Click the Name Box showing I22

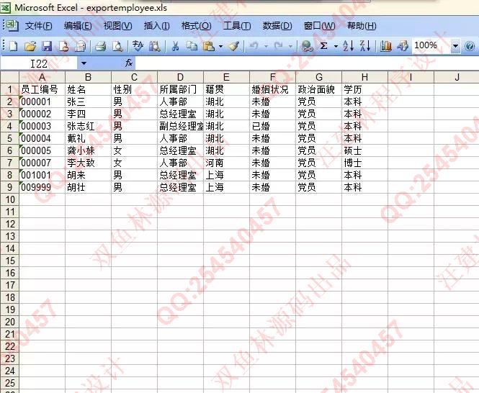39,63
